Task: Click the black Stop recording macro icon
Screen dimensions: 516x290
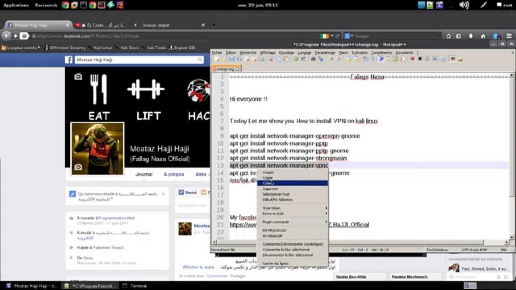Action: click(x=420, y=59)
